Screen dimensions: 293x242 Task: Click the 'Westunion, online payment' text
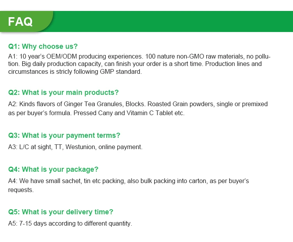104,147
